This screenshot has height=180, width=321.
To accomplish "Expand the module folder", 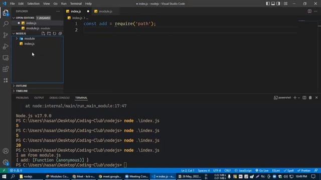I will coord(17,38).
